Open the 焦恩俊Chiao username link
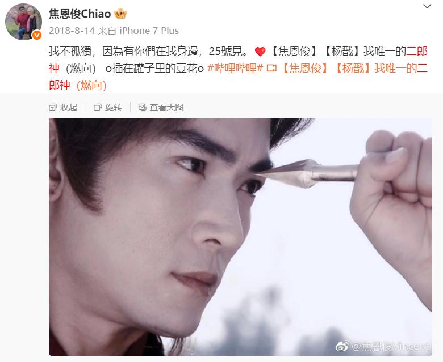Image resolution: width=443 pixels, height=362 pixels. coord(80,14)
